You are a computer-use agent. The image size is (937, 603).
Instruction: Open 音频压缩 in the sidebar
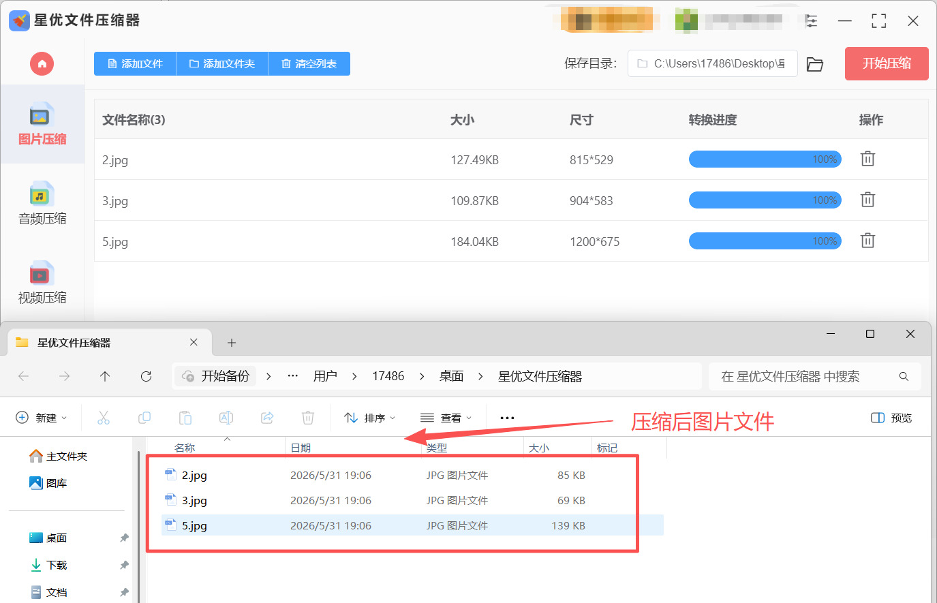coord(42,204)
